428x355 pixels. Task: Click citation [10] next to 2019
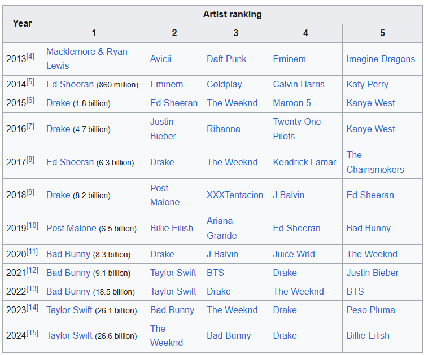pyautogui.click(x=32, y=226)
